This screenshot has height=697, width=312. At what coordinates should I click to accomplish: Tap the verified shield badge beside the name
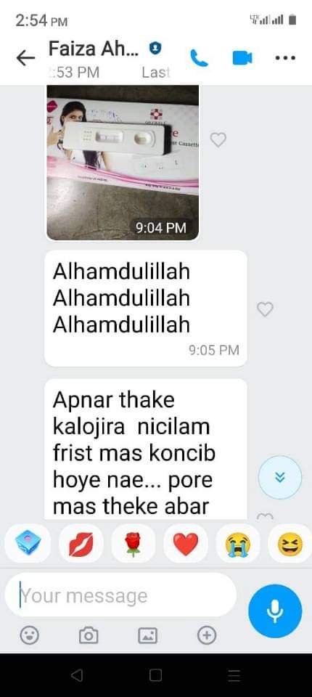point(155,48)
